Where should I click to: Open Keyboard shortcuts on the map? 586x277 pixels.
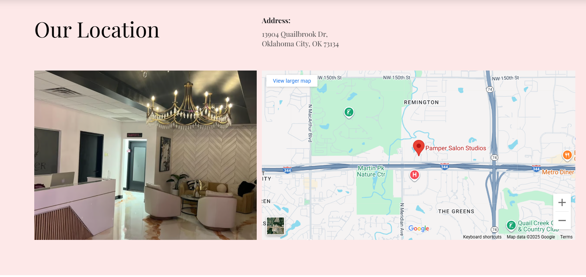(482, 237)
